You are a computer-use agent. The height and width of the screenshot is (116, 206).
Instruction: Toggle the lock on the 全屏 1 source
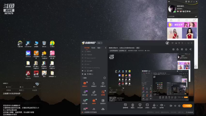coord(85,71)
